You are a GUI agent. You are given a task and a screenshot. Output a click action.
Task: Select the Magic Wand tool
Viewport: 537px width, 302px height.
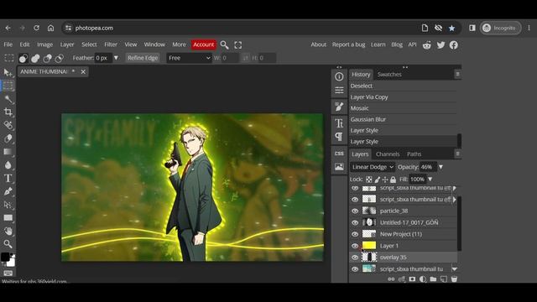(8, 99)
